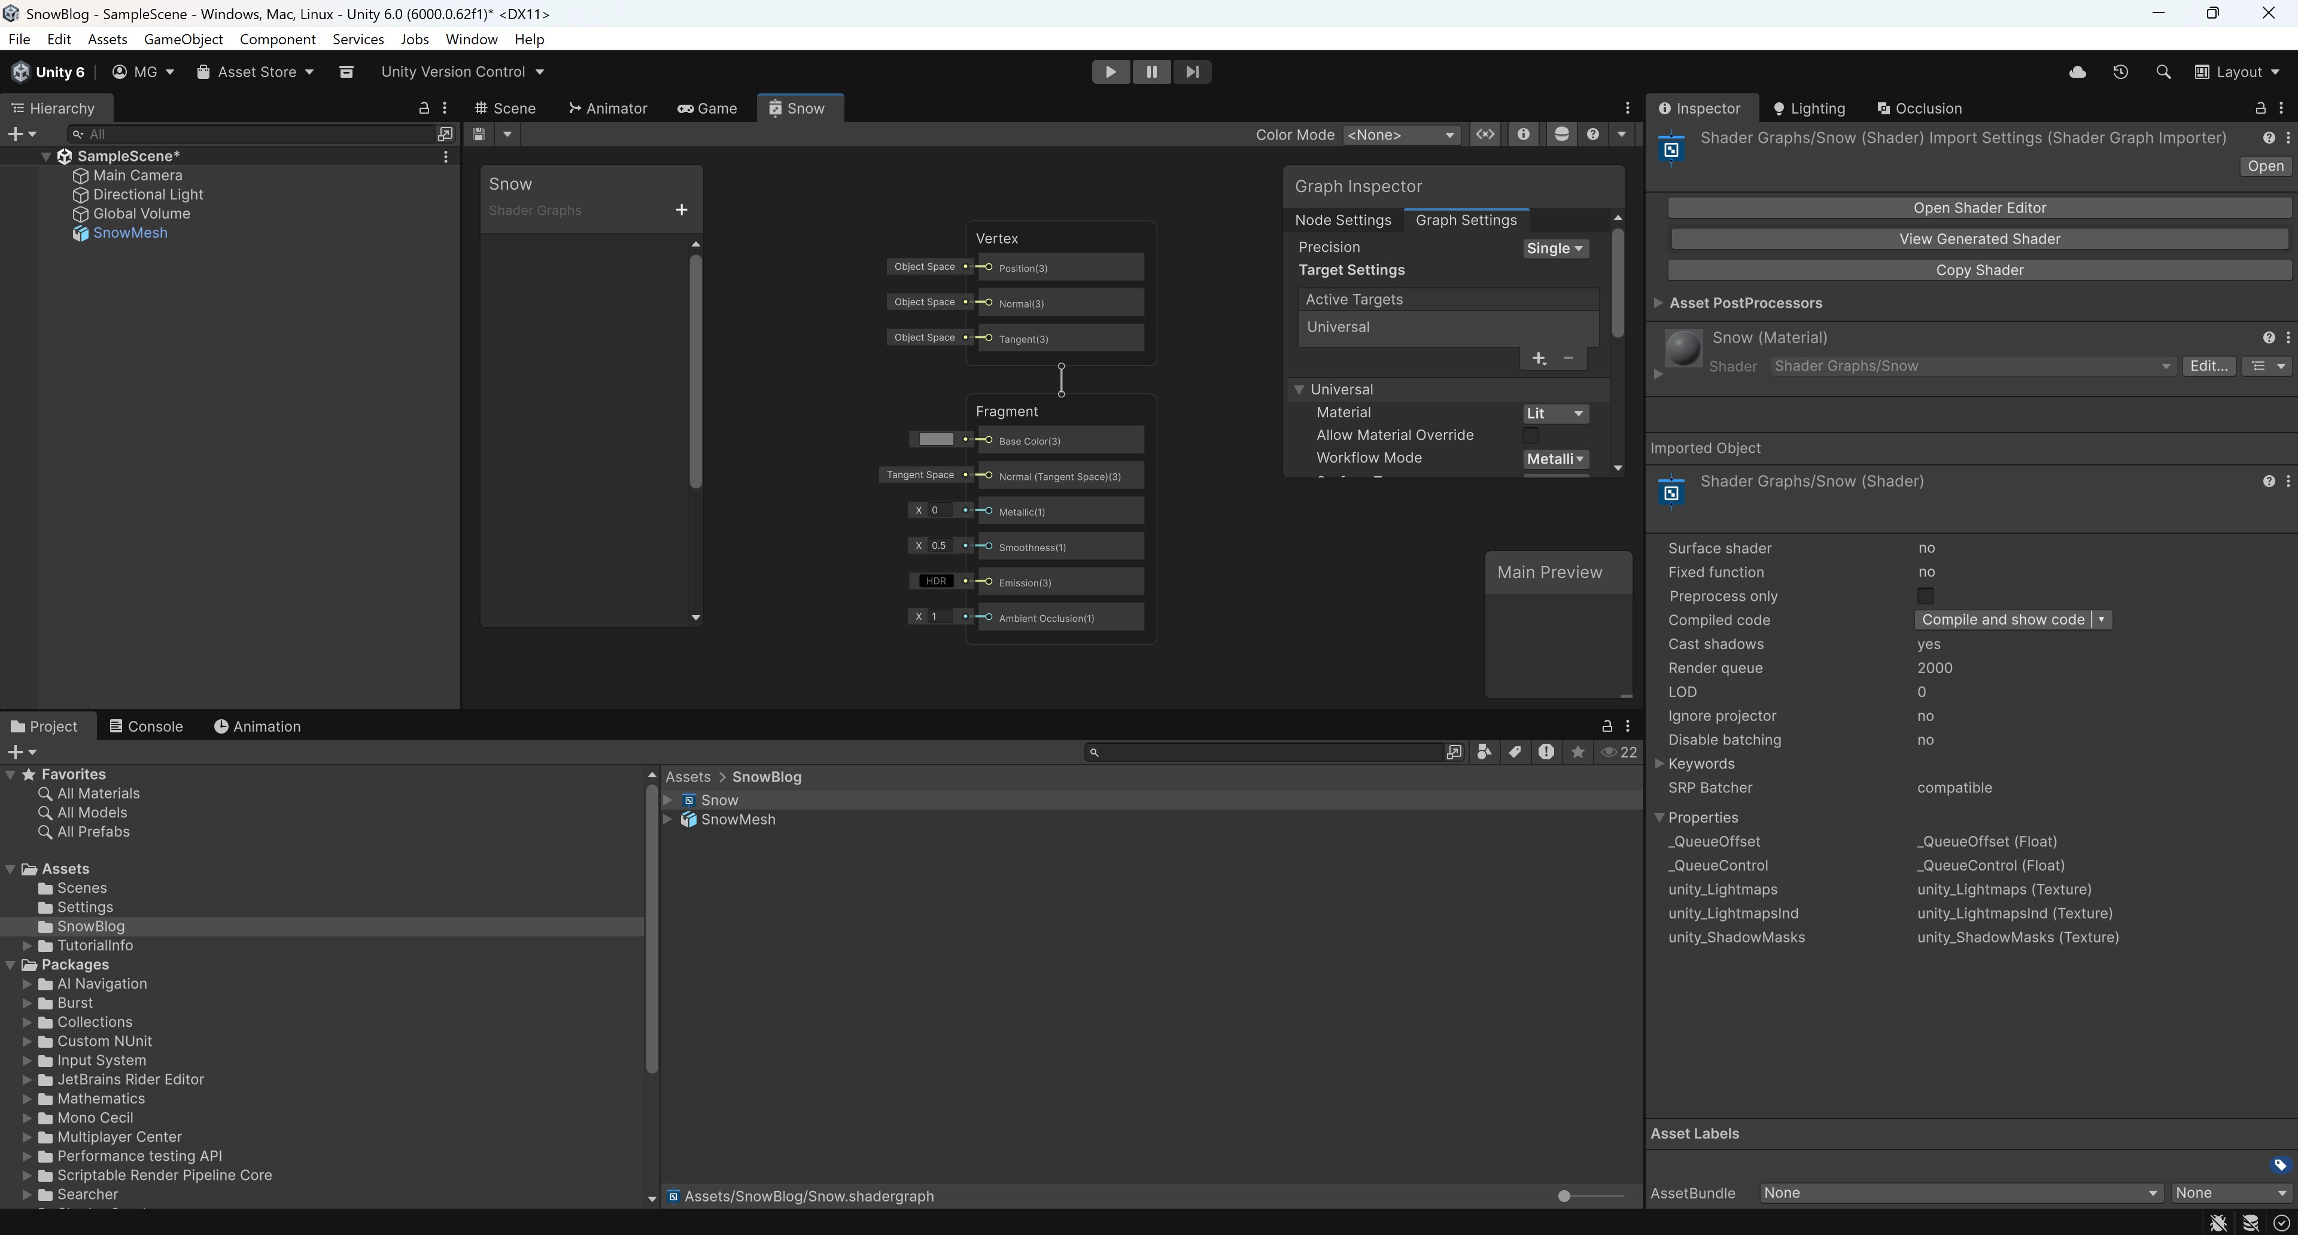Toggle the Main Preview sphere icon

pyautogui.click(x=1561, y=135)
